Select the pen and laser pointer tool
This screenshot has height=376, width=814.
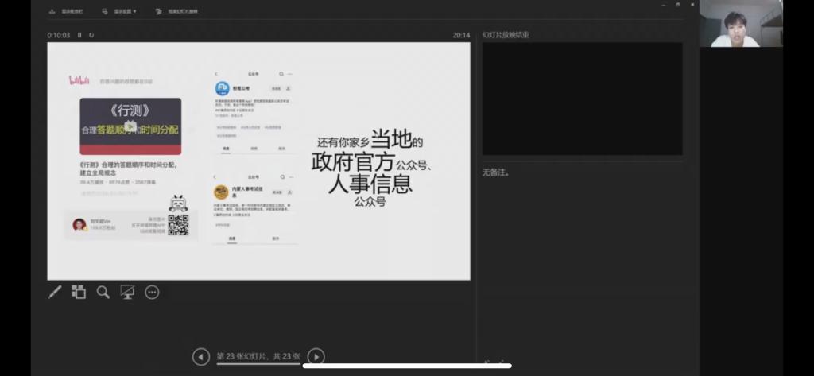pos(55,292)
